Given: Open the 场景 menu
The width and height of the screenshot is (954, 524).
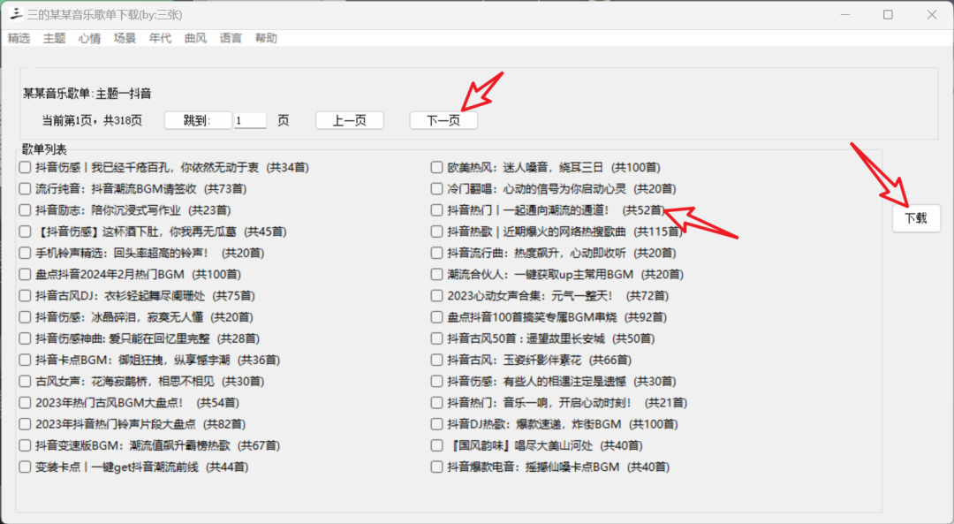Looking at the screenshot, I should pyautogui.click(x=125, y=38).
